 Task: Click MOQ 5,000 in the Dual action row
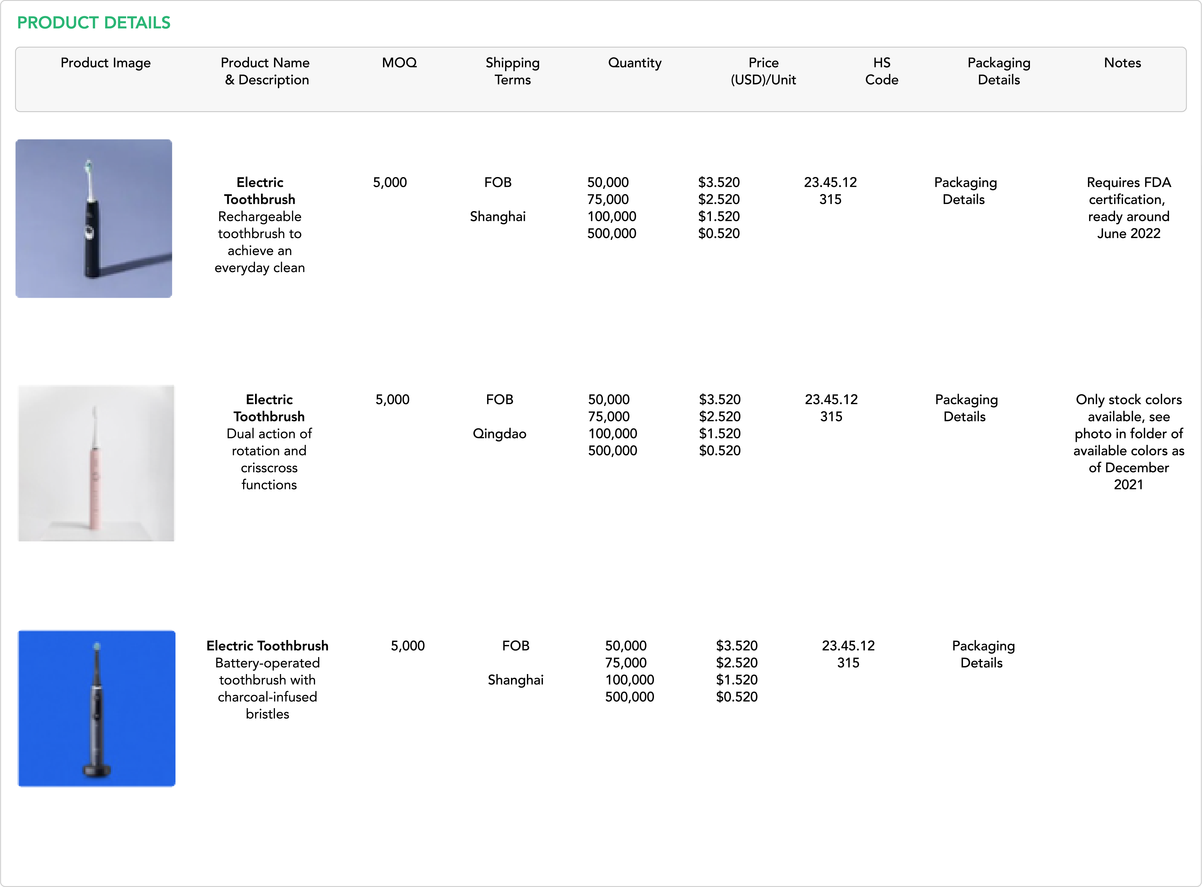[392, 400]
